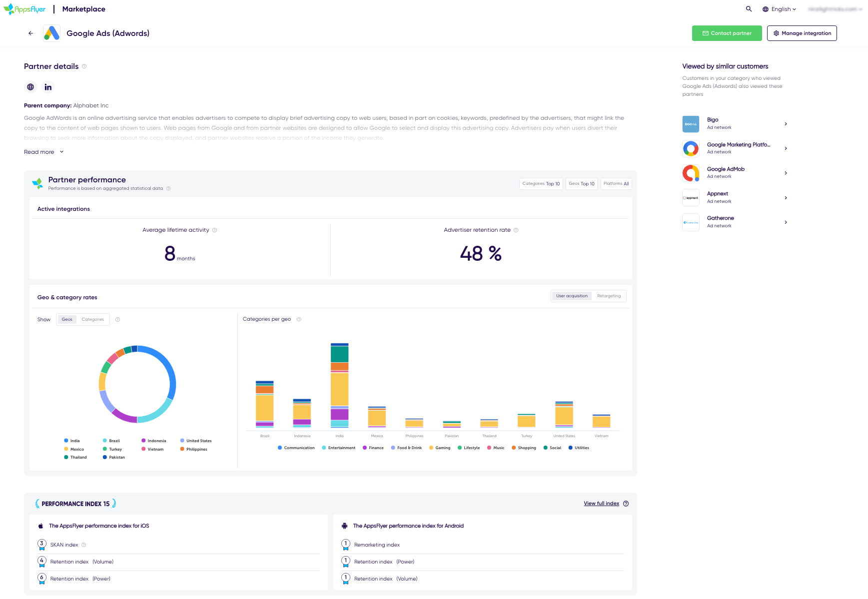Go back using the arrow icon
Viewport: 868px width, 599px height.
pos(30,33)
